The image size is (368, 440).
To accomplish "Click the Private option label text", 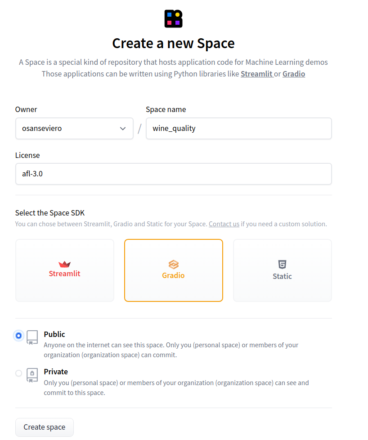I will pos(56,372).
